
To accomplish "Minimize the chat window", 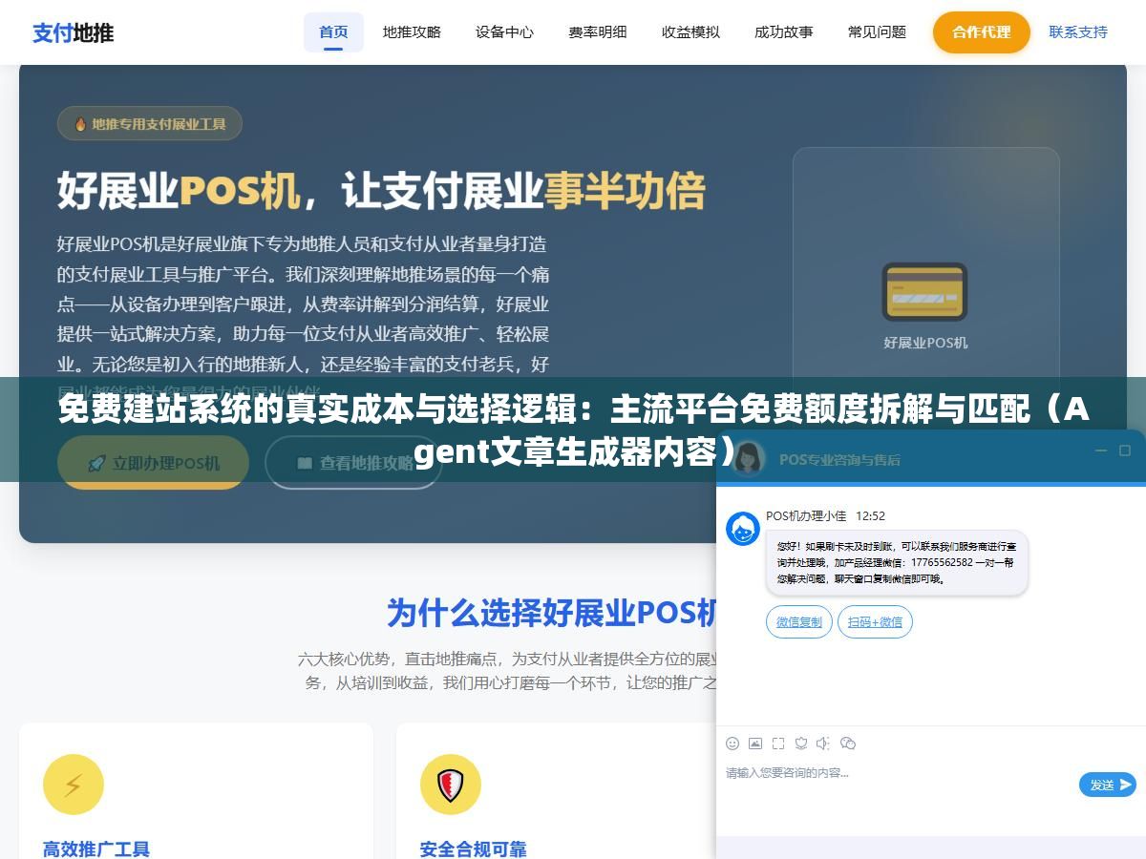I will 1100,450.
